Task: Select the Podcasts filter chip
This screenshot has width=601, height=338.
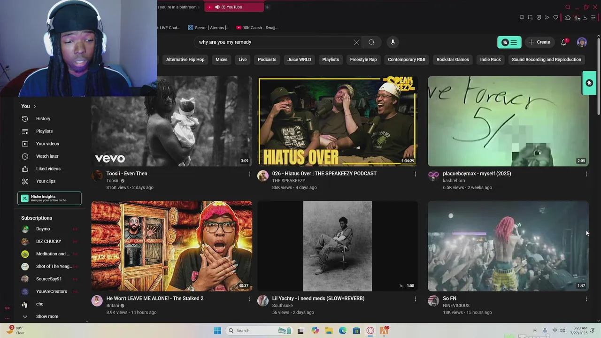Action: tap(267, 60)
